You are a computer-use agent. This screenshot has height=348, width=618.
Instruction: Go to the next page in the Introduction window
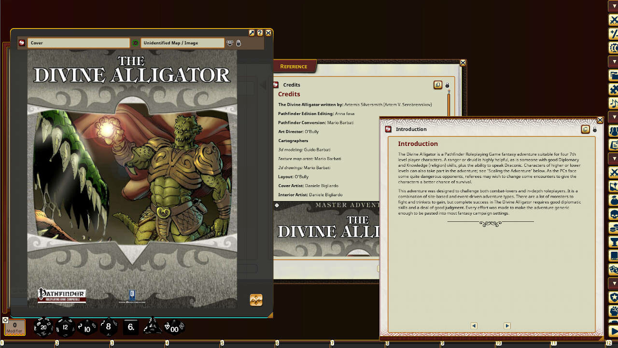coord(506,326)
